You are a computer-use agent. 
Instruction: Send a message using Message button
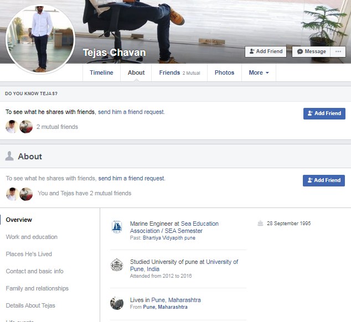311,51
